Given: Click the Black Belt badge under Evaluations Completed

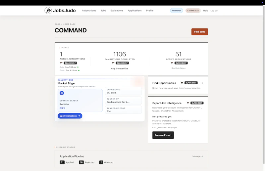Looking at the screenshot, I should click(x=122, y=63).
